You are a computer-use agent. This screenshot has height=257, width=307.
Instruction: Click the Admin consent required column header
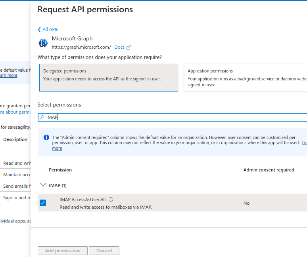tap(269, 170)
